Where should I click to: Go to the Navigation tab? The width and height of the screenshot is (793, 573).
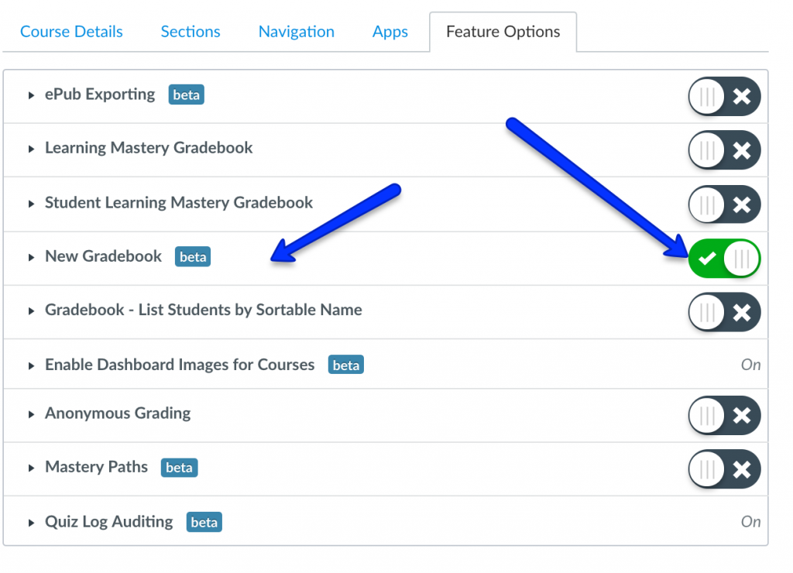click(297, 32)
